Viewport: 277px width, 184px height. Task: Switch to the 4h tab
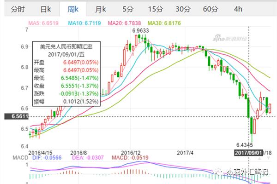[x=238, y=9]
